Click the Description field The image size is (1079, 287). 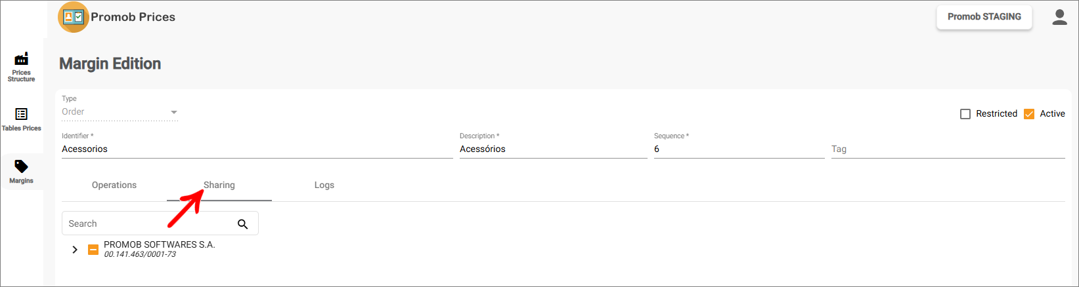(553, 149)
